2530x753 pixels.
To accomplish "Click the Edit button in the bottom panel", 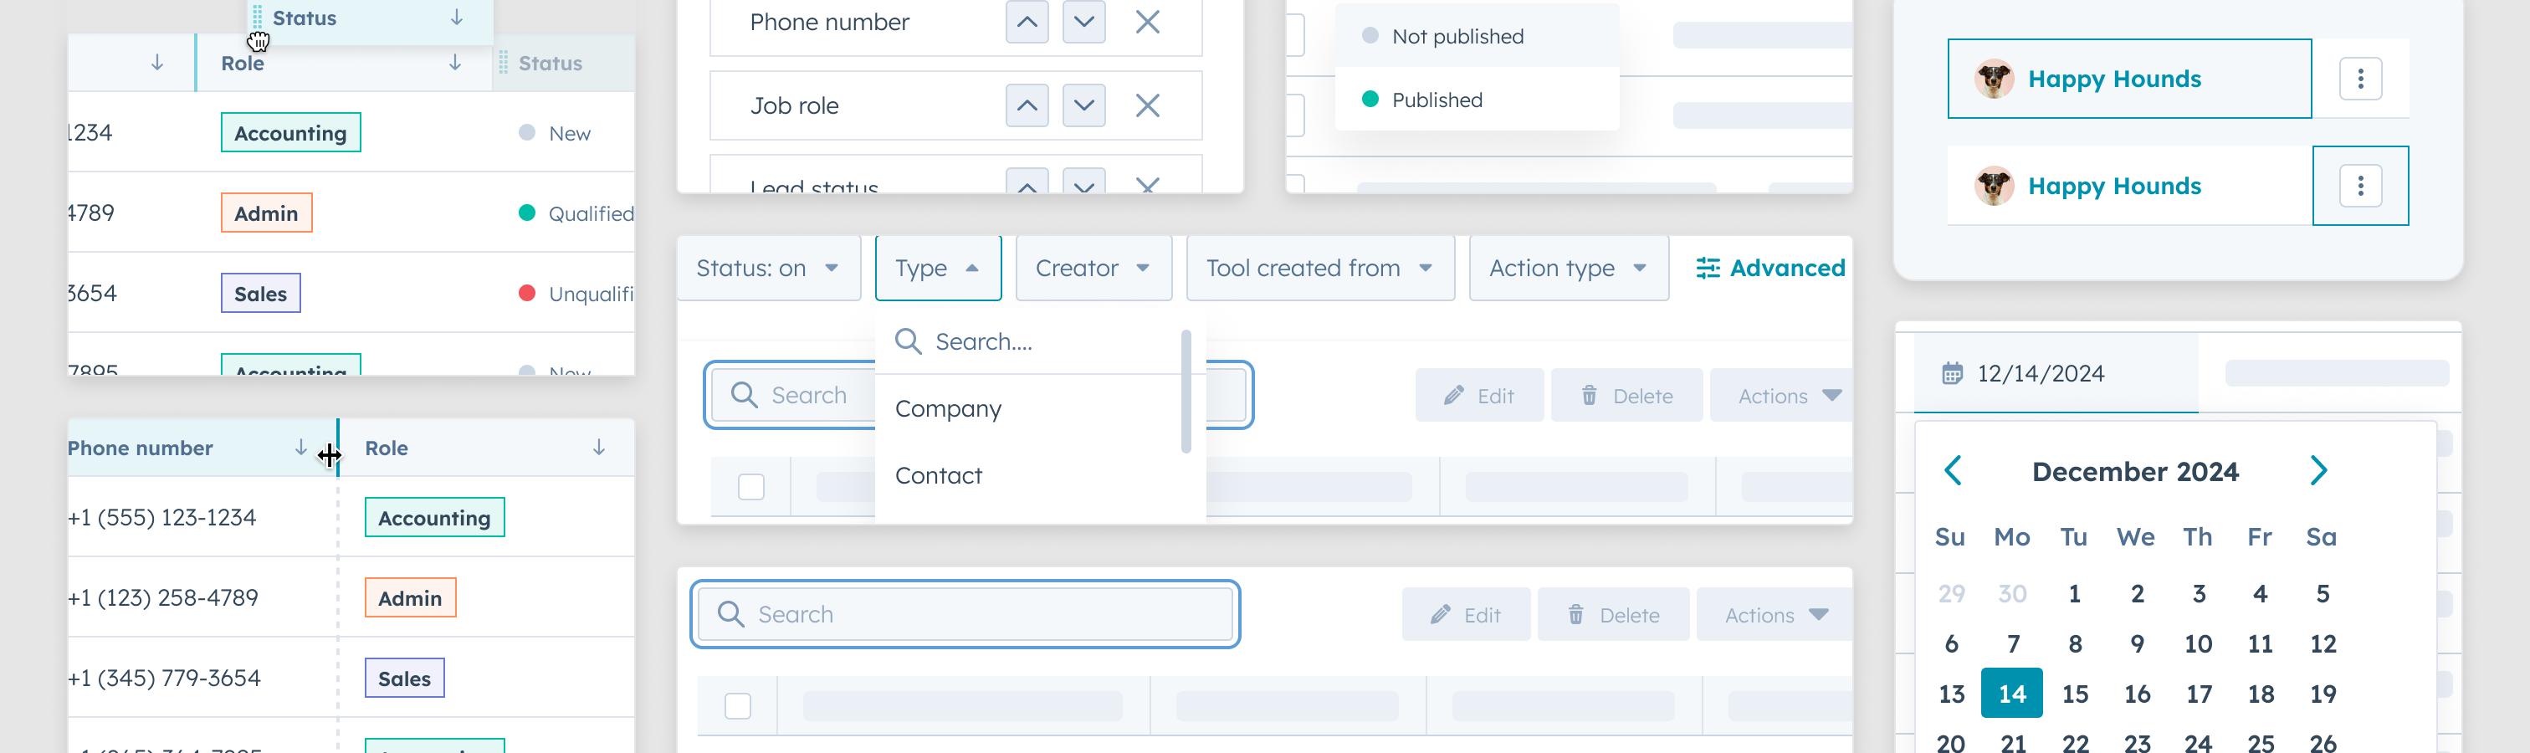I will [1465, 615].
